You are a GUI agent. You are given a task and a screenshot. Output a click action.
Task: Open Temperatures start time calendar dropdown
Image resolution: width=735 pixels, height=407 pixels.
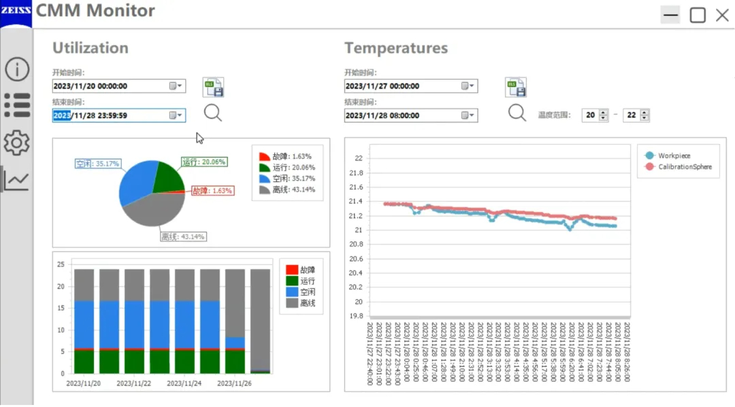(x=468, y=86)
